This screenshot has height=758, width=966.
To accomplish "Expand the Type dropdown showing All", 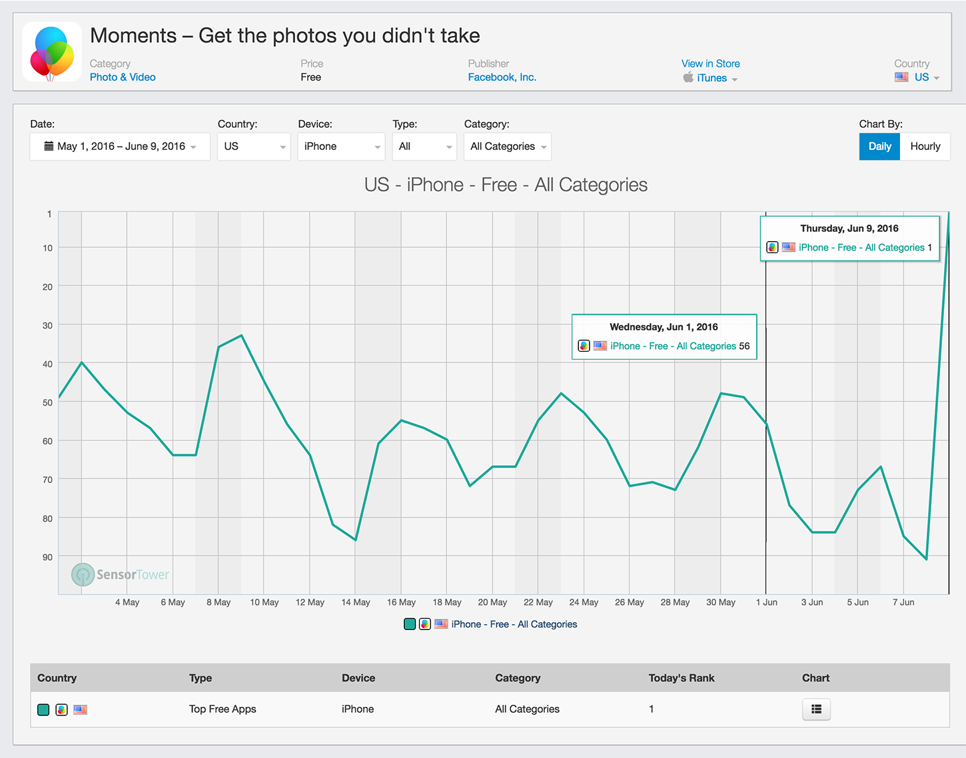I will pos(424,147).
